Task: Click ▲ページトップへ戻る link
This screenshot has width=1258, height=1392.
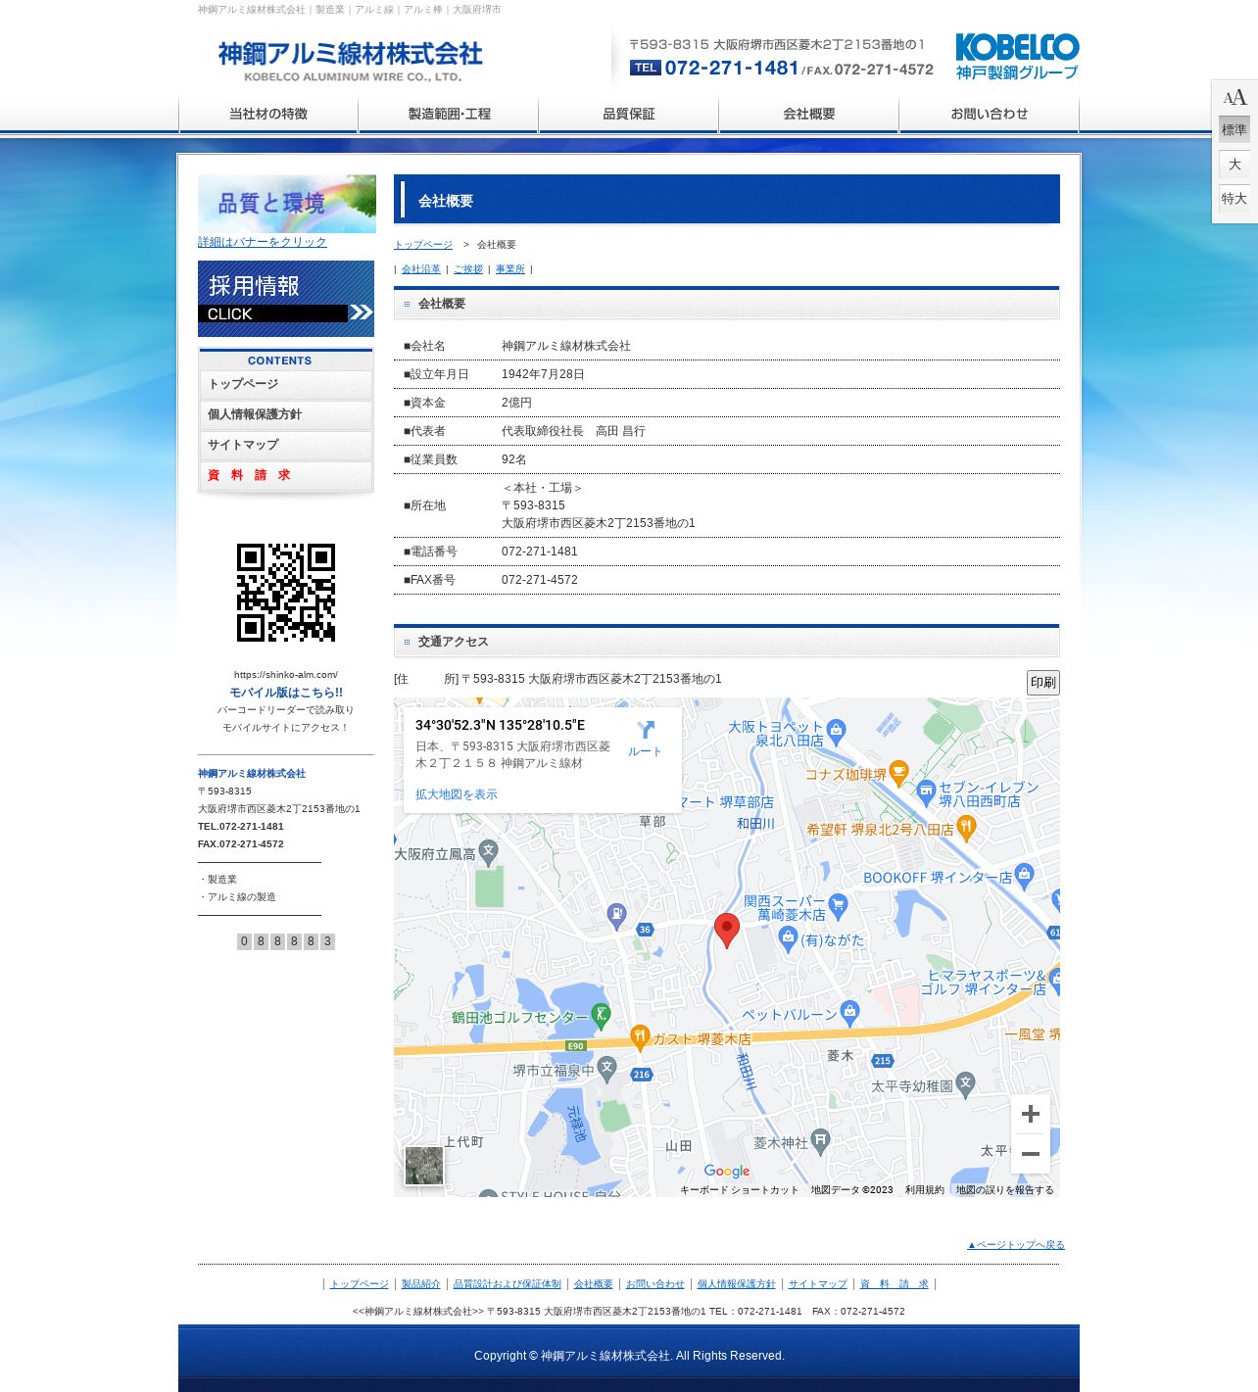Action: (1016, 1245)
